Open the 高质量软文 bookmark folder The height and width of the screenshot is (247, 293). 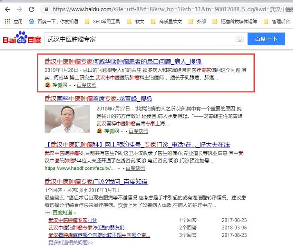point(166,22)
